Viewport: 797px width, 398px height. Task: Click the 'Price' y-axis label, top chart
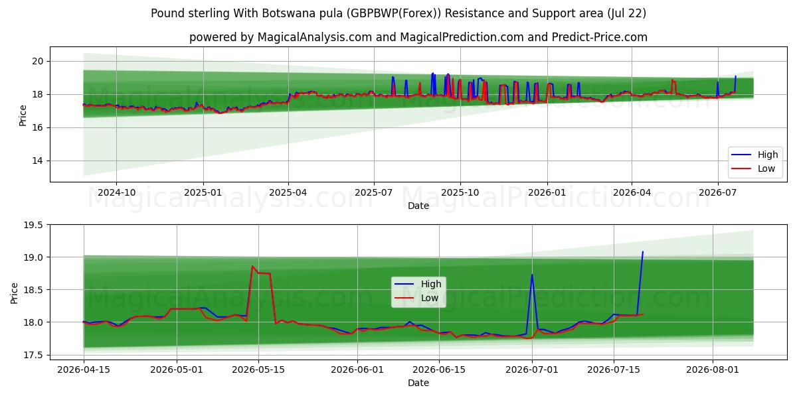[23, 114]
